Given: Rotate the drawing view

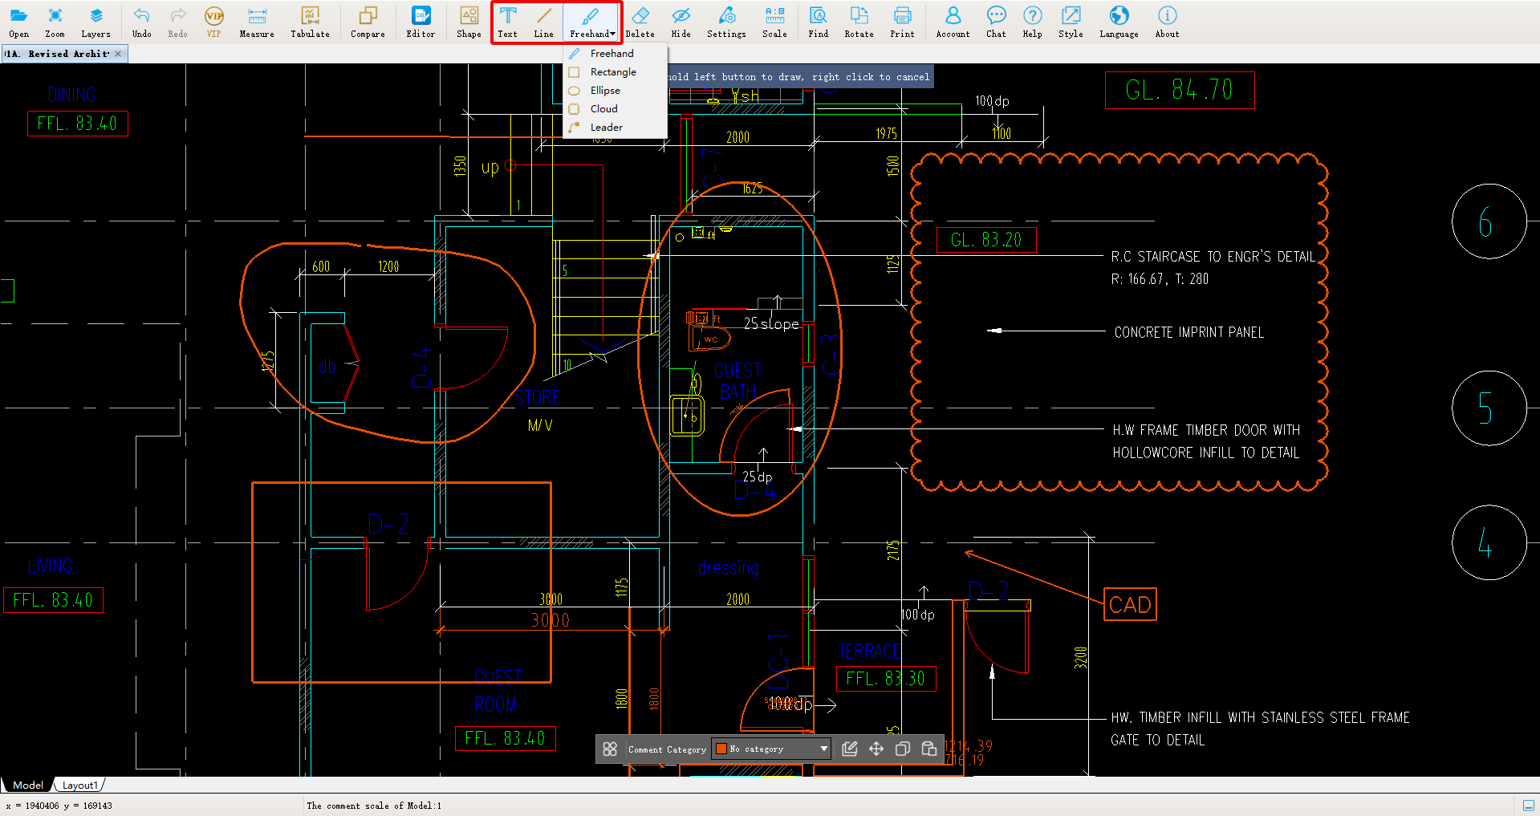Looking at the screenshot, I should pos(858,22).
